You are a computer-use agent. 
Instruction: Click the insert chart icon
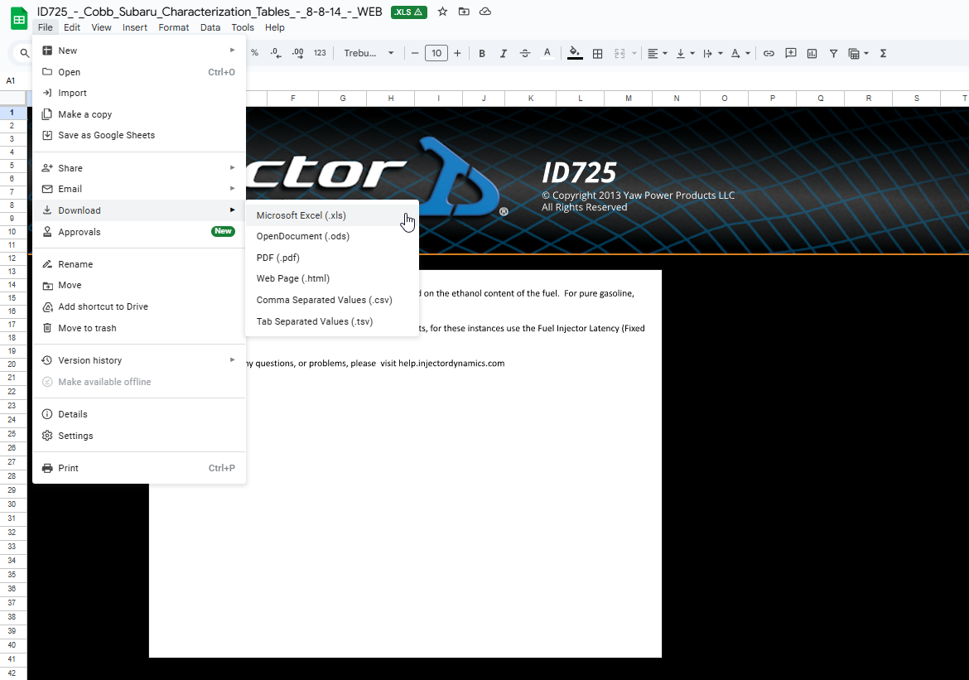pyautogui.click(x=812, y=53)
